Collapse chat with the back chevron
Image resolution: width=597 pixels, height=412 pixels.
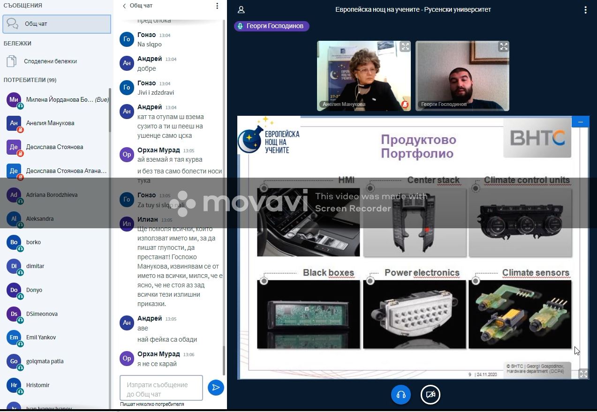coord(124,6)
